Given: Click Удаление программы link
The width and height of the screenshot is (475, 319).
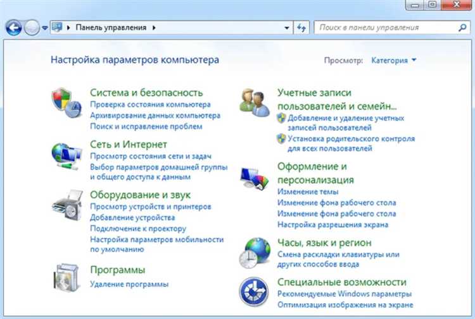Looking at the screenshot, I should [129, 284].
